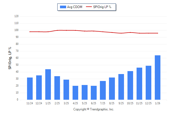Screen dimensions: 173x116
Task: Click red line point above 1/26
Action: 157,33
